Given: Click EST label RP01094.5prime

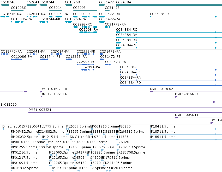Looking at the screenshot, I should tap(24, 163).
